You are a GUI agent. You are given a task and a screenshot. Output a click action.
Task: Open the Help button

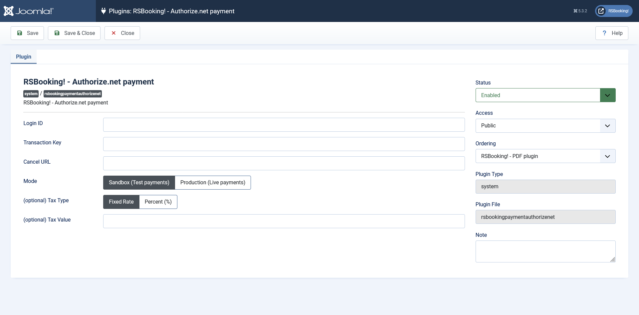point(612,33)
